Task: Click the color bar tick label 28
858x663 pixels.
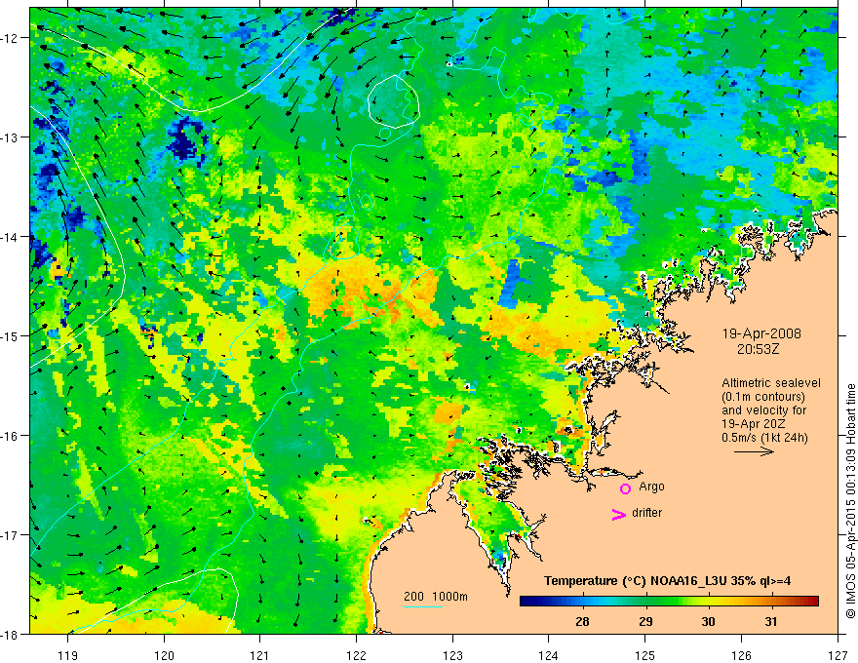Action: coord(583,621)
